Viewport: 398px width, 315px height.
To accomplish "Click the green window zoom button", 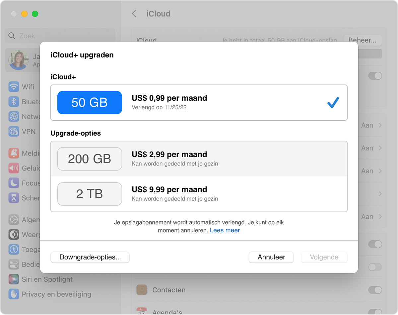I will (x=35, y=14).
